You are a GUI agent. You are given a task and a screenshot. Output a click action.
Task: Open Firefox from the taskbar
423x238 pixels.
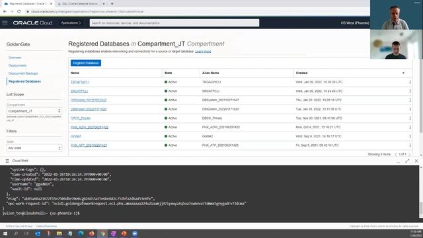click(x=91, y=233)
